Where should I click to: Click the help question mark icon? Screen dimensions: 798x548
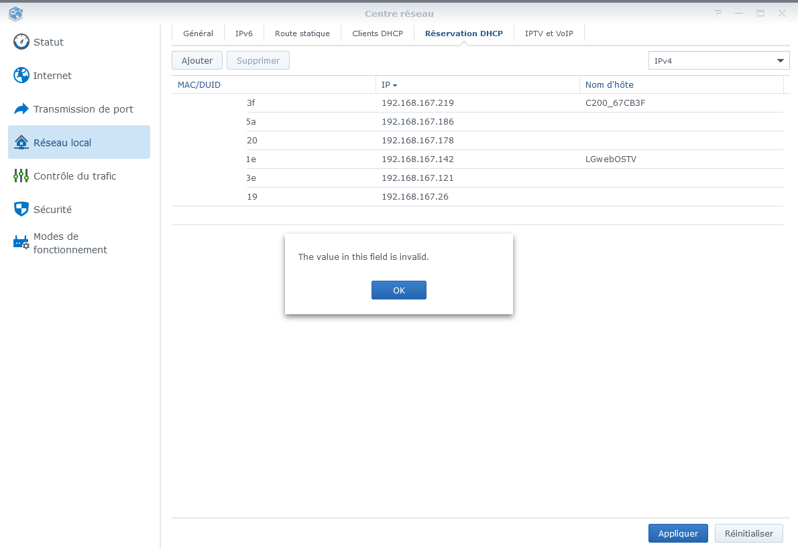tap(718, 13)
